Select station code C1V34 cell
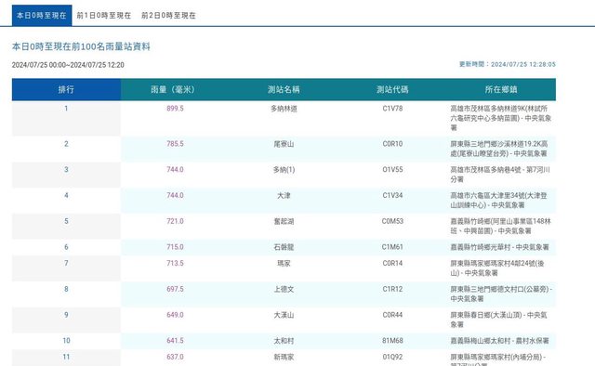595x366 pixels. click(392, 195)
